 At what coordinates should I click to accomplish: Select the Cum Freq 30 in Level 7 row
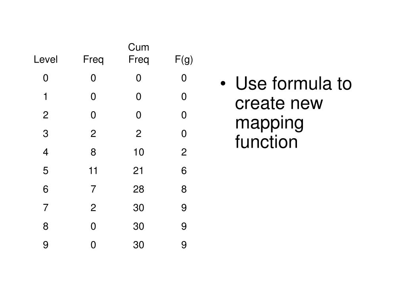tap(139, 208)
